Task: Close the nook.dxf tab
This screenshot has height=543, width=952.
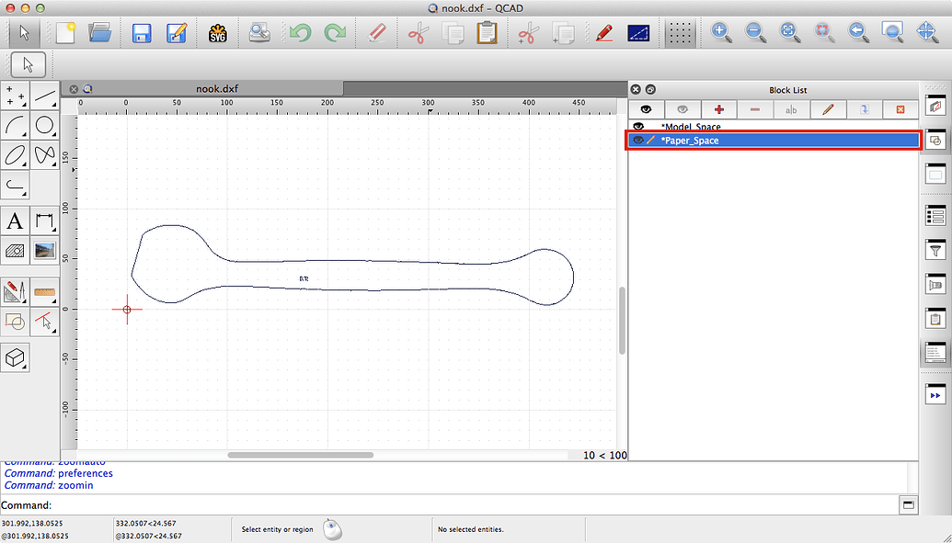Action: pos(74,89)
